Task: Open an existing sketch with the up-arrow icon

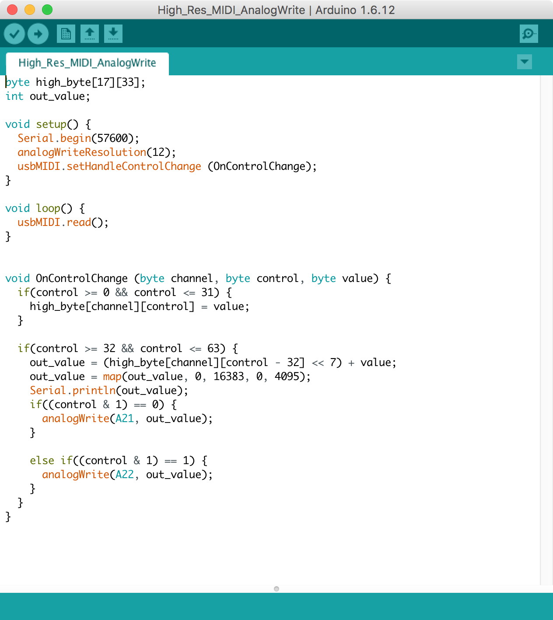Action: pyautogui.click(x=90, y=33)
